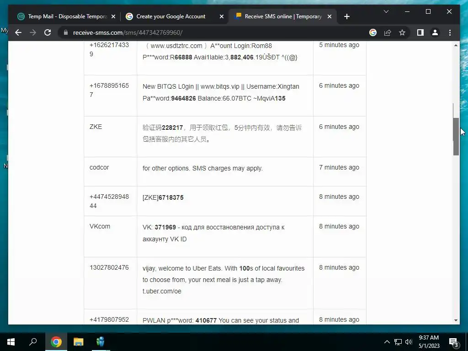Click the Chrome taskbar icon
The image size is (468, 351).
[56, 342]
